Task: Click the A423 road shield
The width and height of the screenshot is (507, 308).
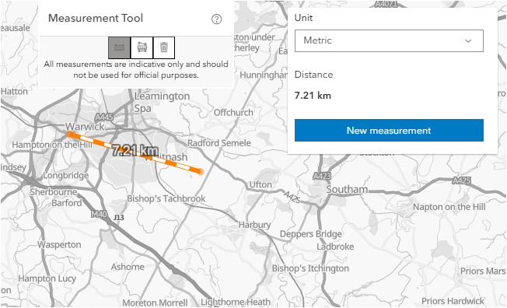Action: click(x=322, y=176)
